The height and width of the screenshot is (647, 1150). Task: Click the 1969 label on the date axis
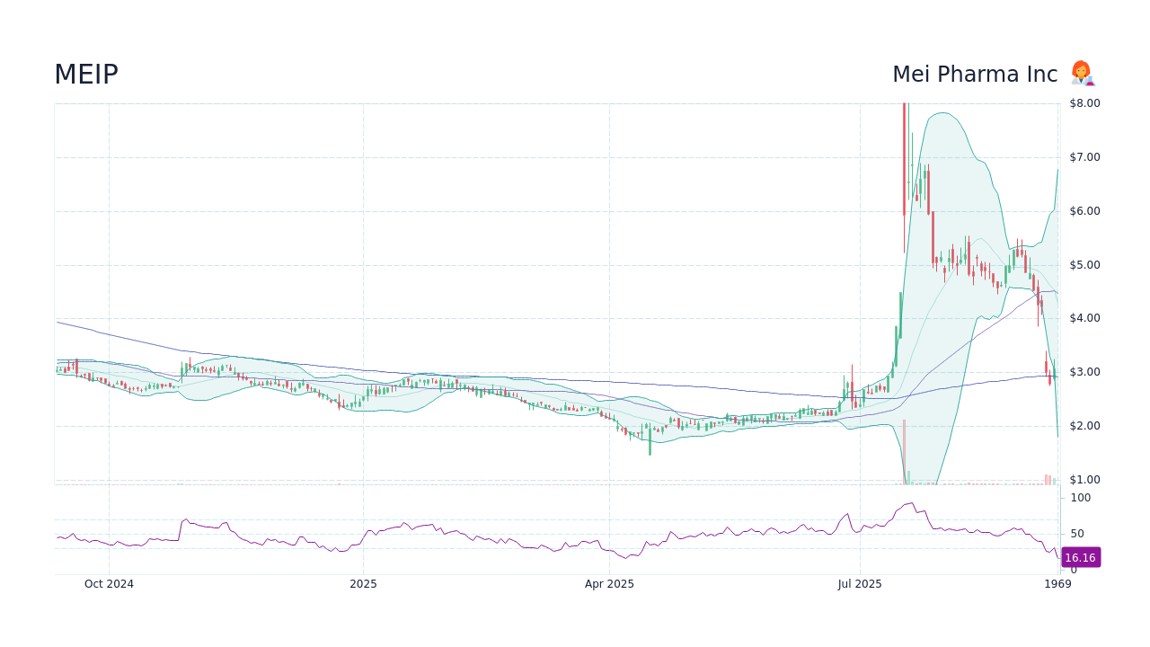(1057, 583)
